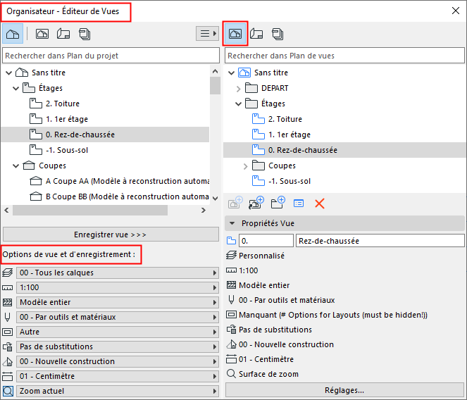467x400 pixels.
Task: Collapse 'Sans titre' in view map tree
Action: (232, 73)
